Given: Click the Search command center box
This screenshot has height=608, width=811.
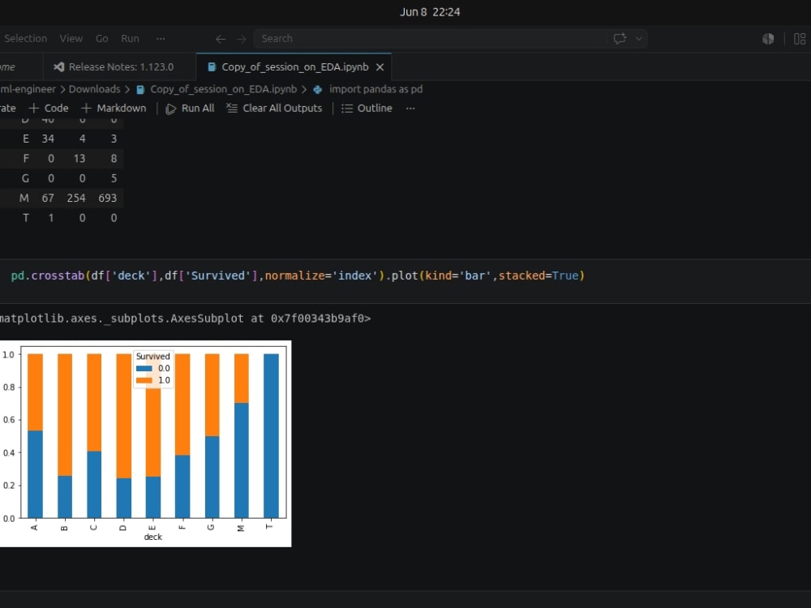Looking at the screenshot, I should pyautogui.click(x=450, y=39).
